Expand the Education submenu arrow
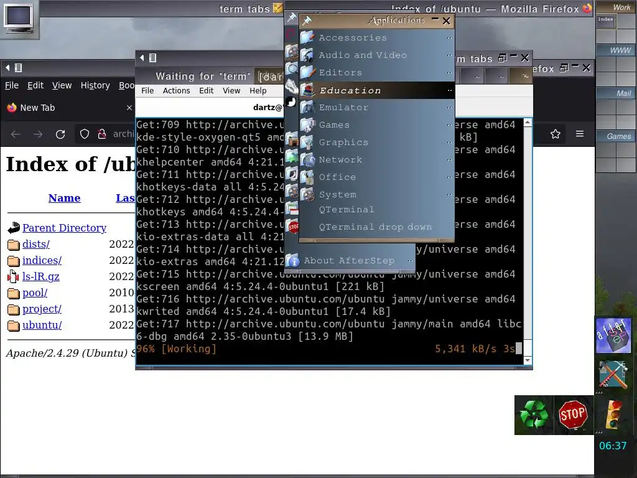Screen dimensions: 637x478 tap(449, 90)
